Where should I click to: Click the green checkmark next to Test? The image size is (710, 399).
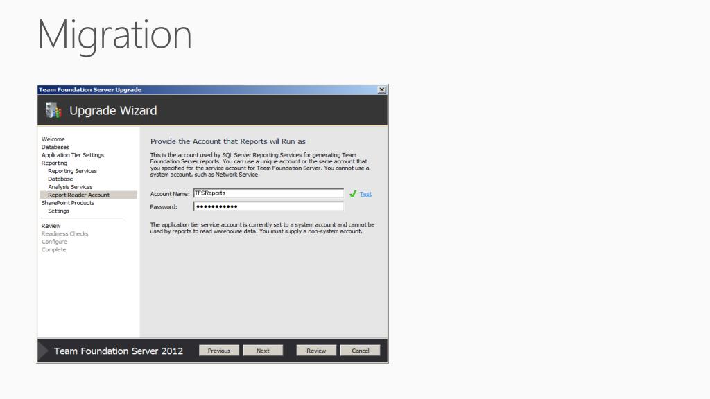(353, 194)
